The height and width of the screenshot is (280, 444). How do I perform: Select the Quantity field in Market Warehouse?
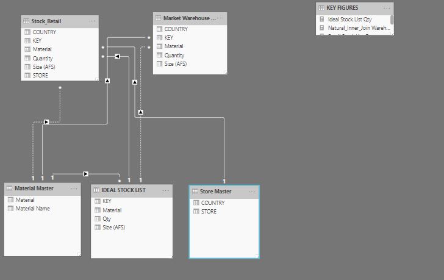click(x=190, y=56)
